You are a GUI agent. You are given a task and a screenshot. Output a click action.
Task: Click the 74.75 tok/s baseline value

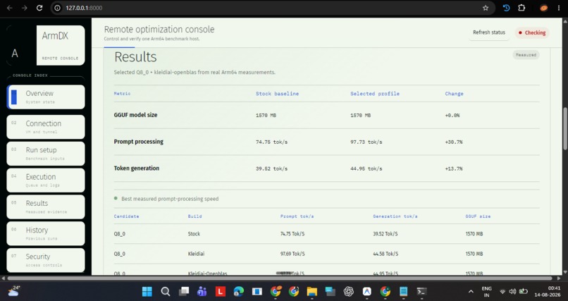272,142
